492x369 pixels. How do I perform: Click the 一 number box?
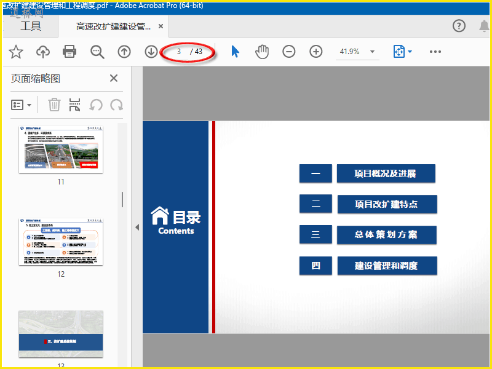pyautogui.click(x=315, y=173)
